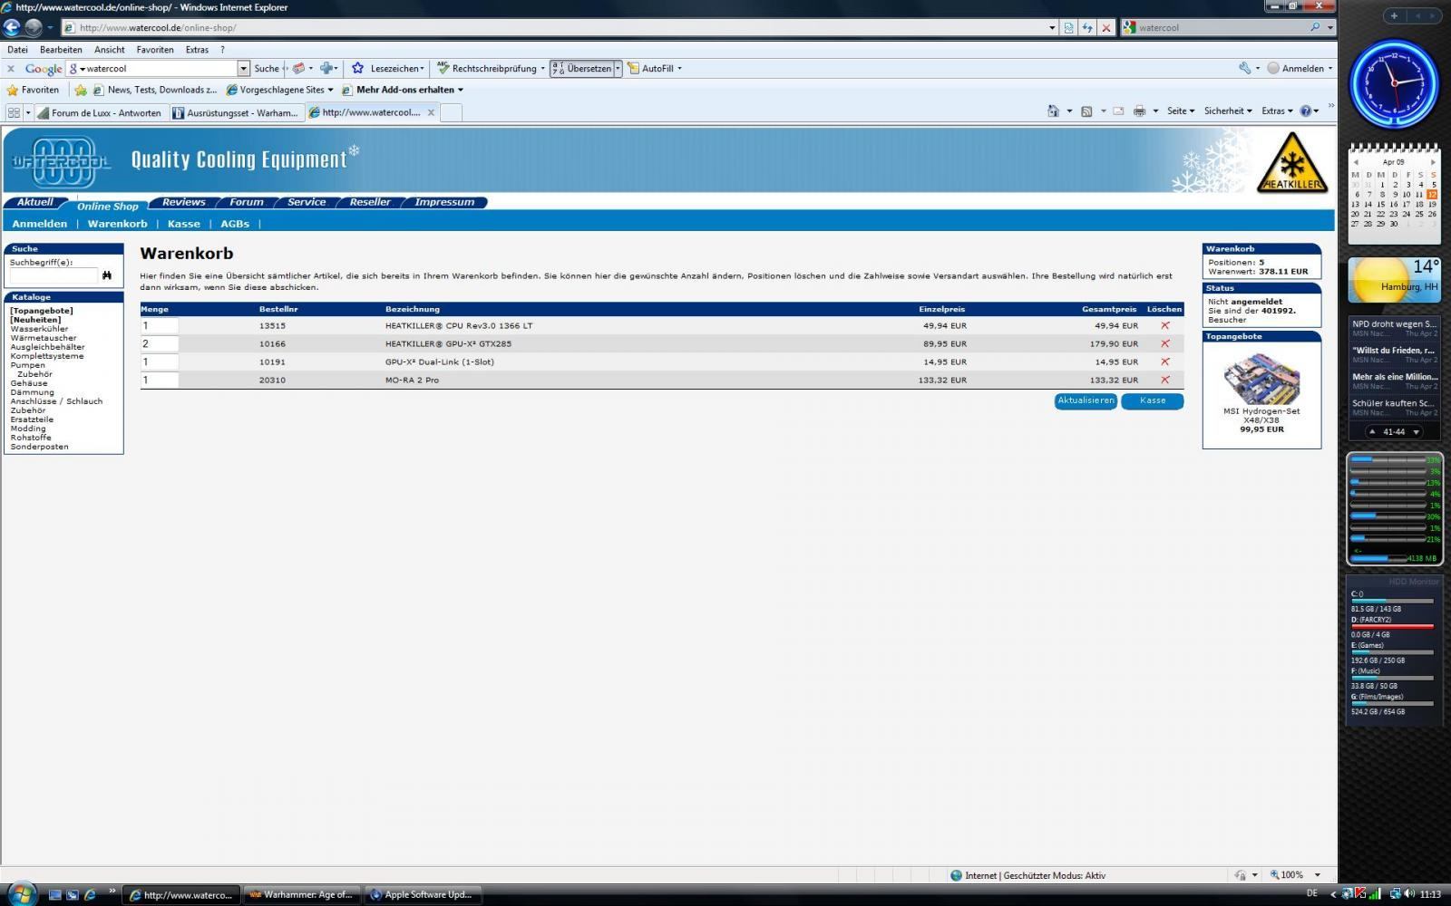The width and height of the screenshot is (1451, 906).
Task: Open the Wasserkühler catalog link
Action: (39, 329)
